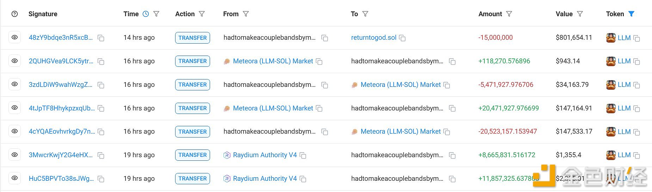Open the returntogod.sol account link
The height and width of the screenshot is (192, 652).
coord(374,38)
